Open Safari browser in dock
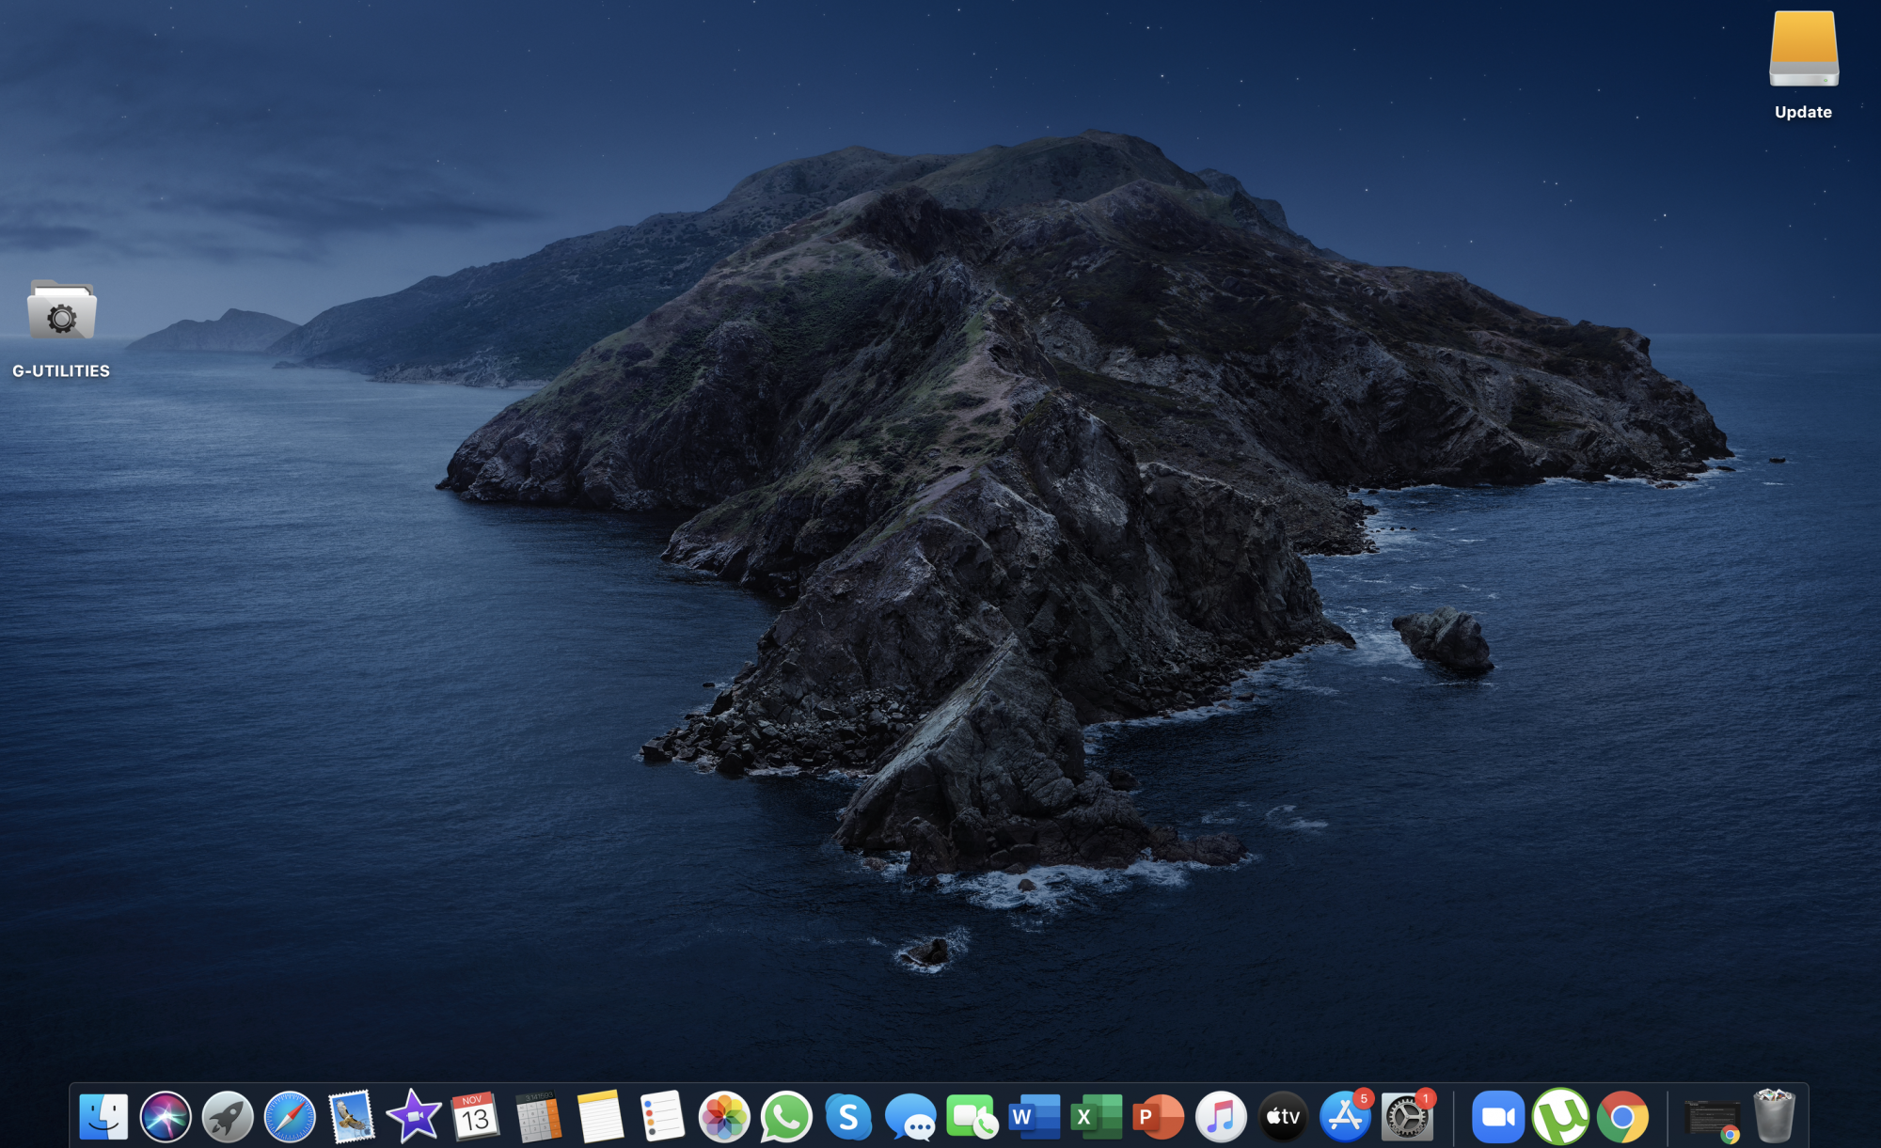The height and width of the screenshot is (1148, 1881). click(x=290, y=1117)
